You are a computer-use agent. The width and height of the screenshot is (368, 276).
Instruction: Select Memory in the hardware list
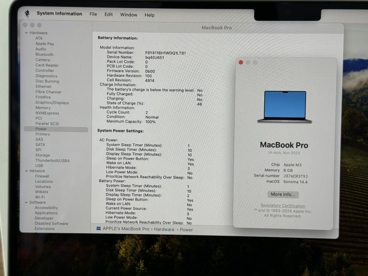43,108
